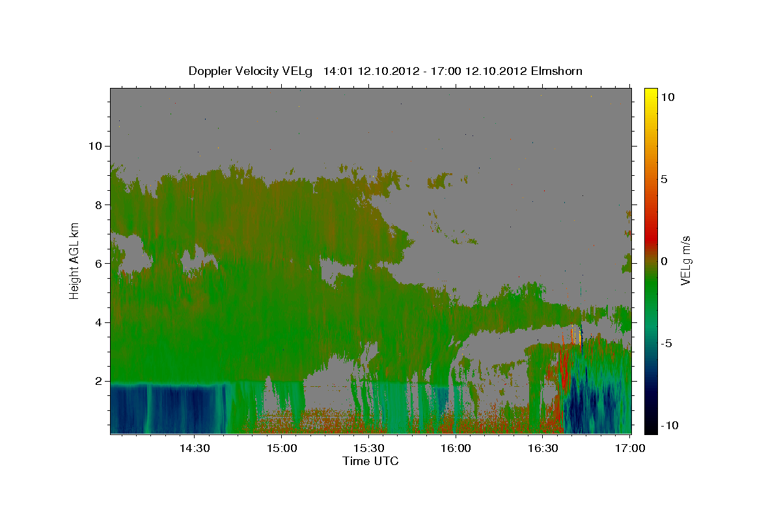
Task: Click the 15:30 time tick label
Action: tap(369, 448)
